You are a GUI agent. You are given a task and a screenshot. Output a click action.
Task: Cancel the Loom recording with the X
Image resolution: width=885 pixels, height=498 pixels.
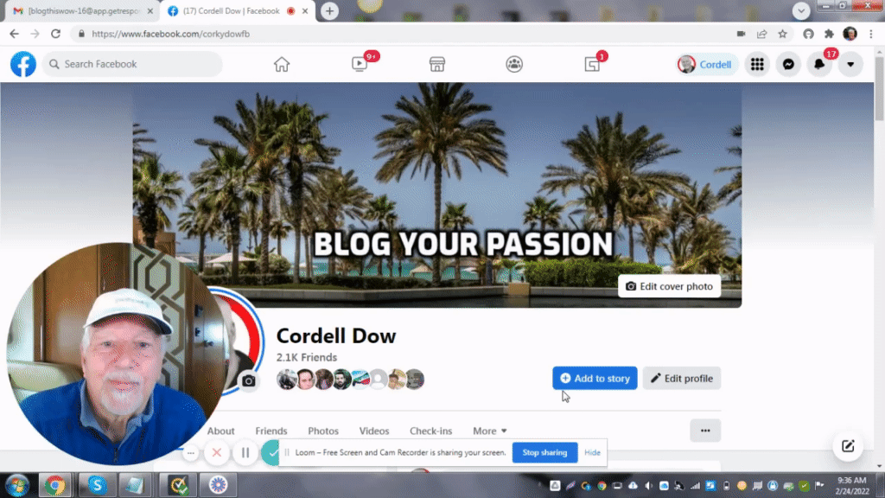[217, 452]
